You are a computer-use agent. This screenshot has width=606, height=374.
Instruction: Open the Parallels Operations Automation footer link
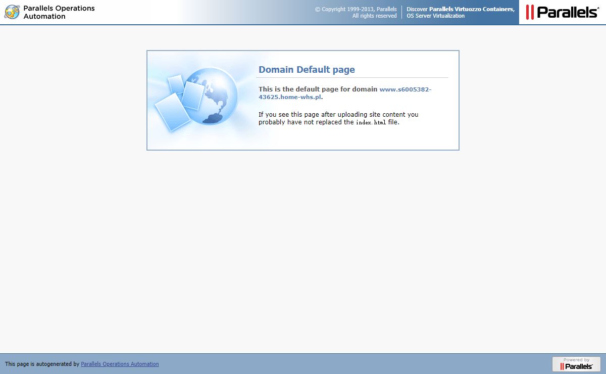pos(120,364)
